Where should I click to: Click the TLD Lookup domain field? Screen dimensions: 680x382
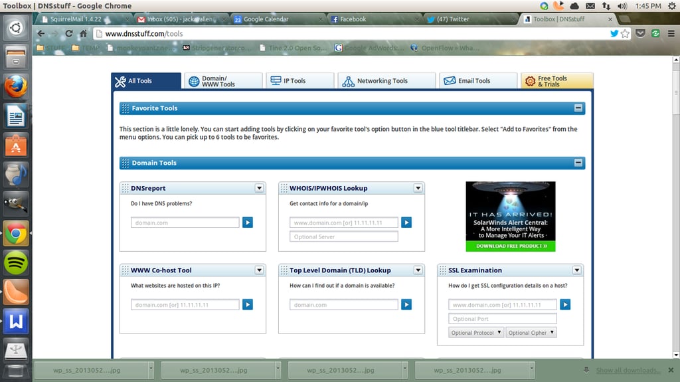(x=344, y=305)
